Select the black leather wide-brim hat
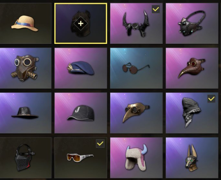The image size is (221, 180). click(25, 113)
